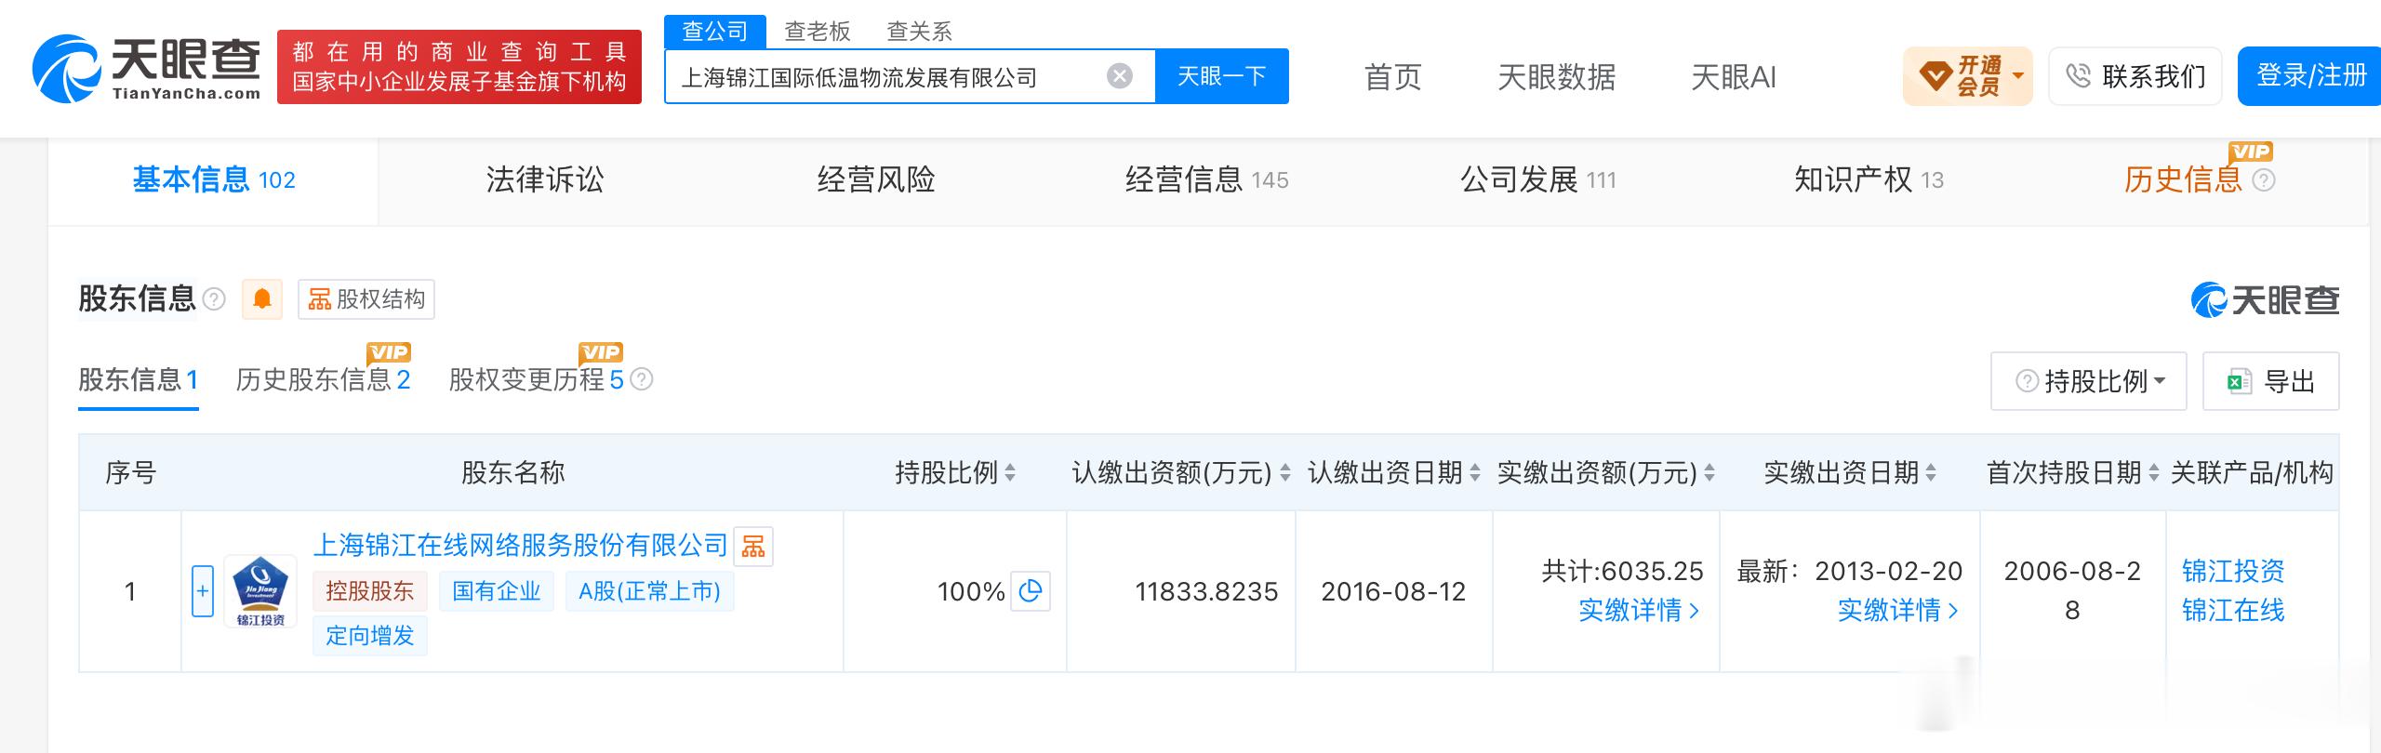Sort by 首次持股日期 column
This screenshot has height=753, width=2381.
(2154, 473)
